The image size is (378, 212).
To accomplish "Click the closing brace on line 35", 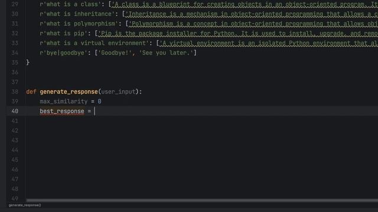I will click(x=28, y=62).
